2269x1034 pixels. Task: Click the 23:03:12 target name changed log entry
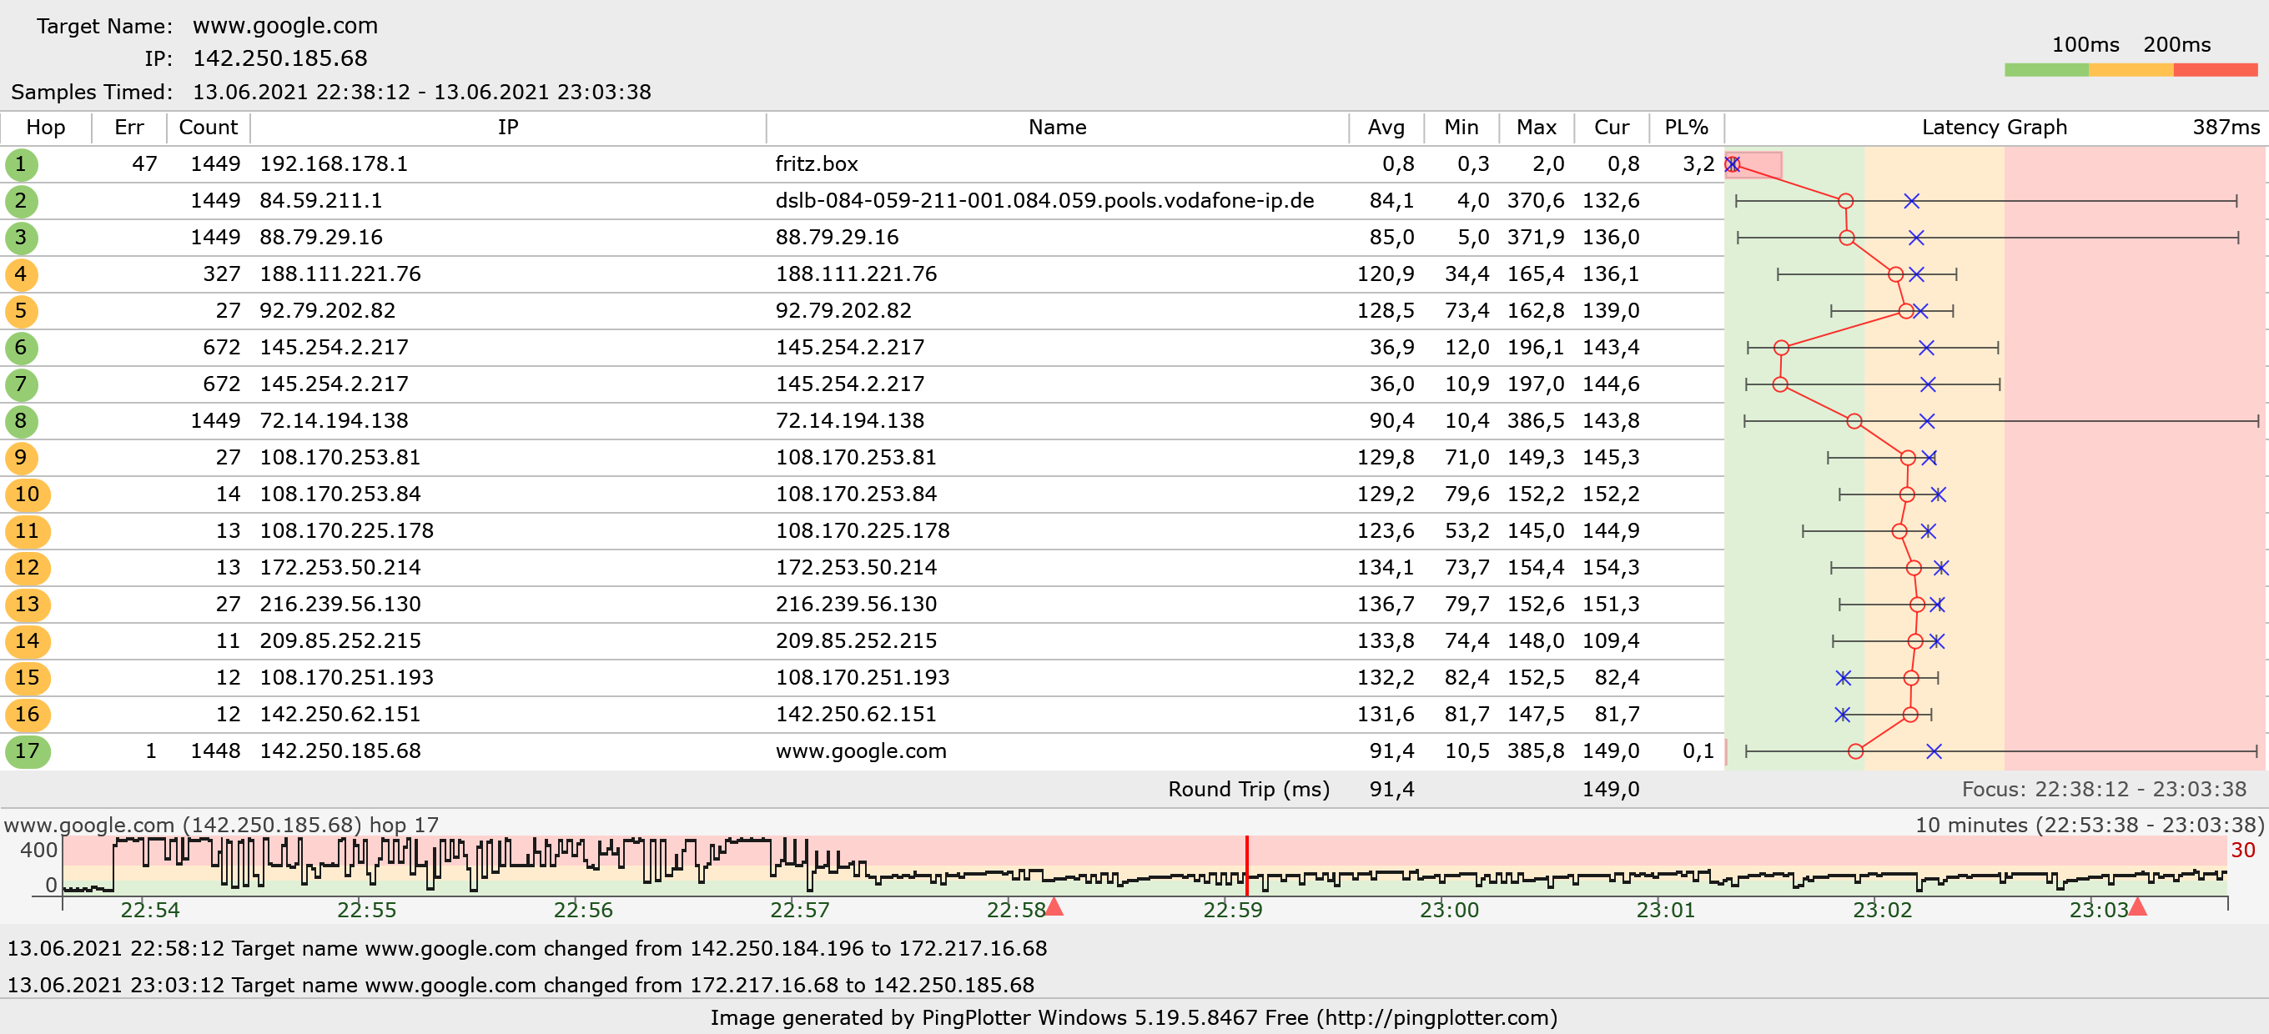521,985
